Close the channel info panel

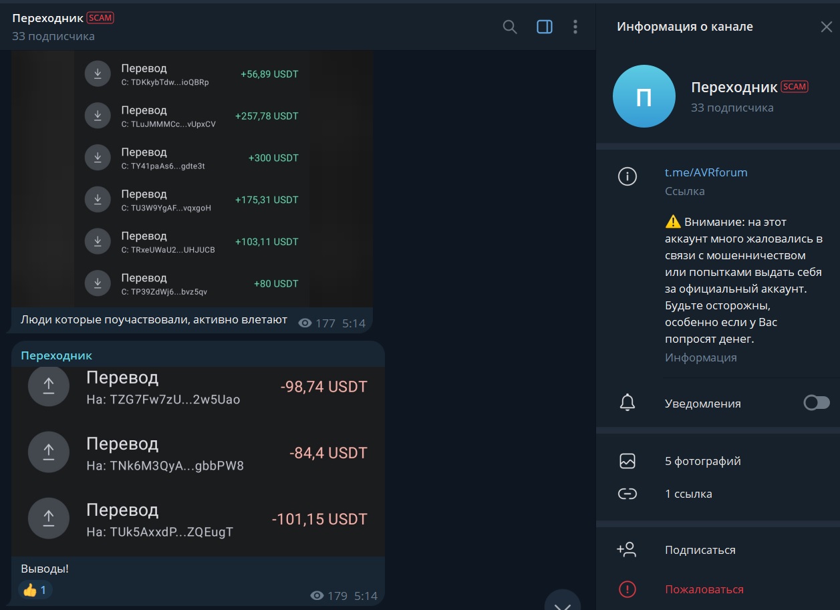(827, 27)
